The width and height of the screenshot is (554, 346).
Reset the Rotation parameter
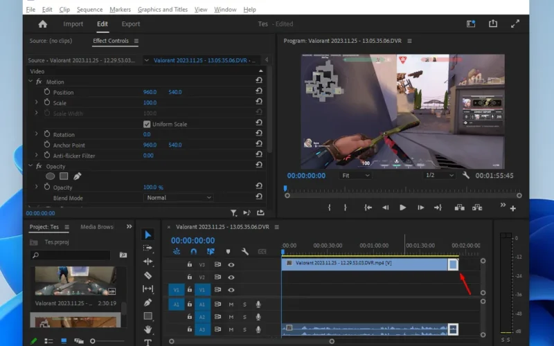(x=259, y=133)
